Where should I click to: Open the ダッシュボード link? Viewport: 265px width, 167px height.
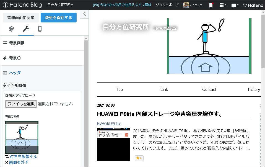tap(167, 5)
